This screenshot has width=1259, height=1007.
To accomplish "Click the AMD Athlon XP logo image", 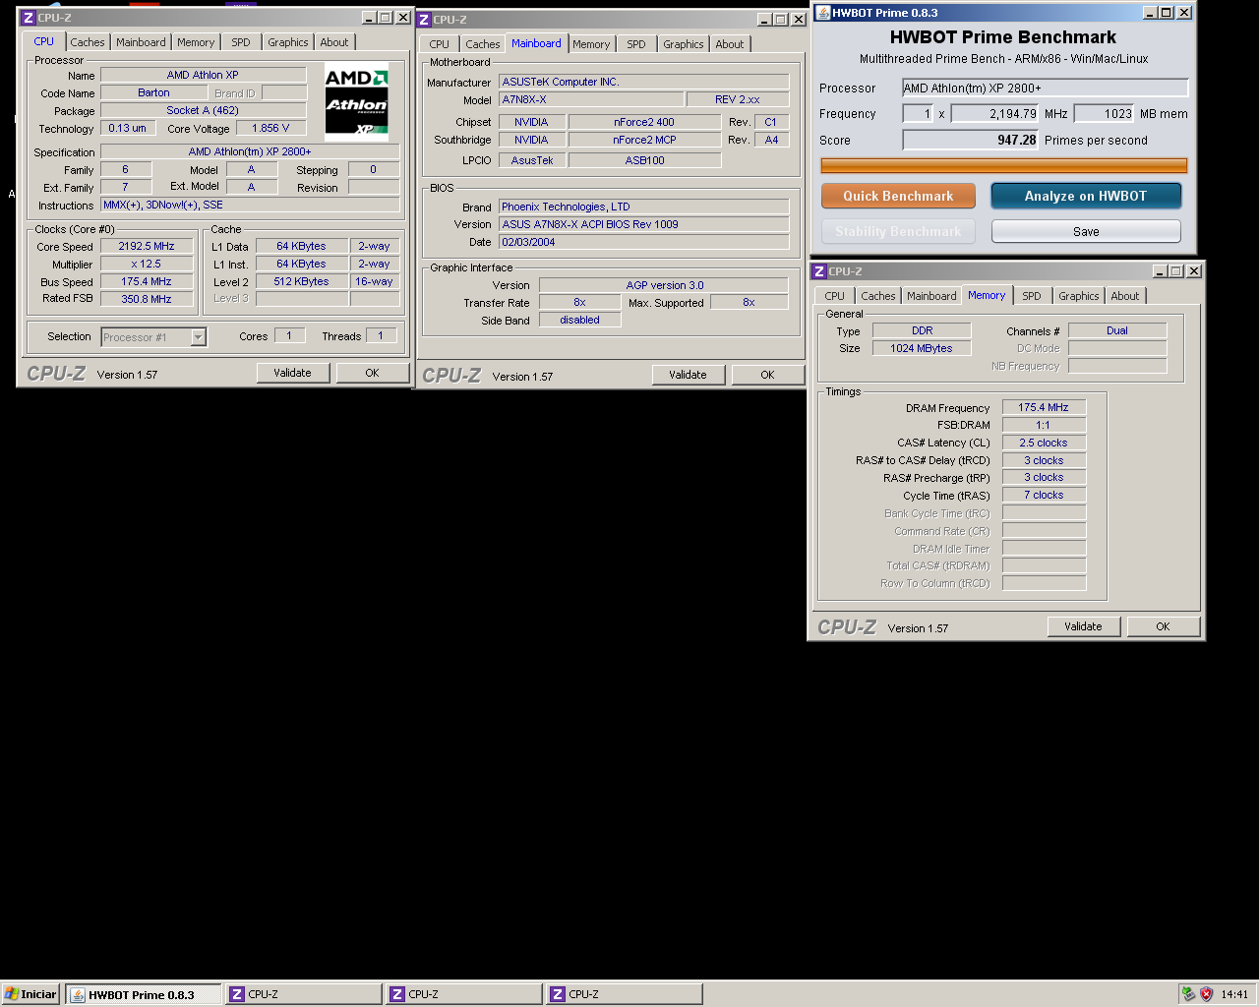I will [x=357, y=102].
